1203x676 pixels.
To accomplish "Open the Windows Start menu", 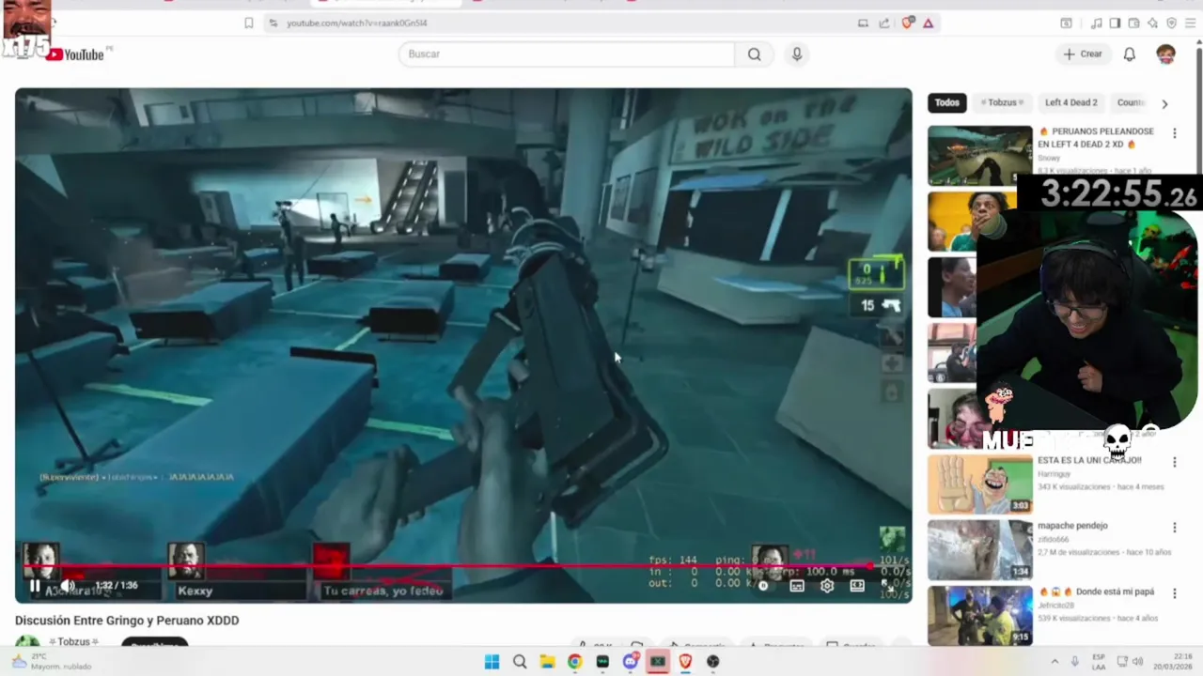I will coord(492,661).
